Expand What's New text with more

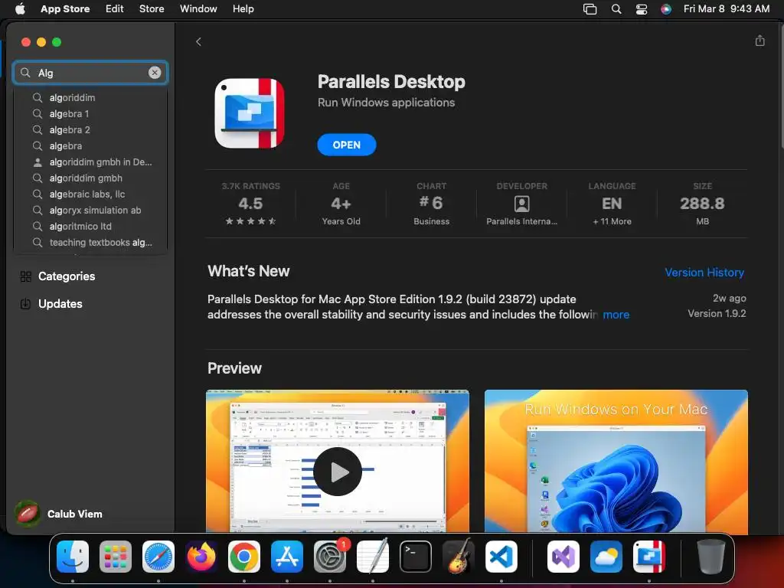616,315
